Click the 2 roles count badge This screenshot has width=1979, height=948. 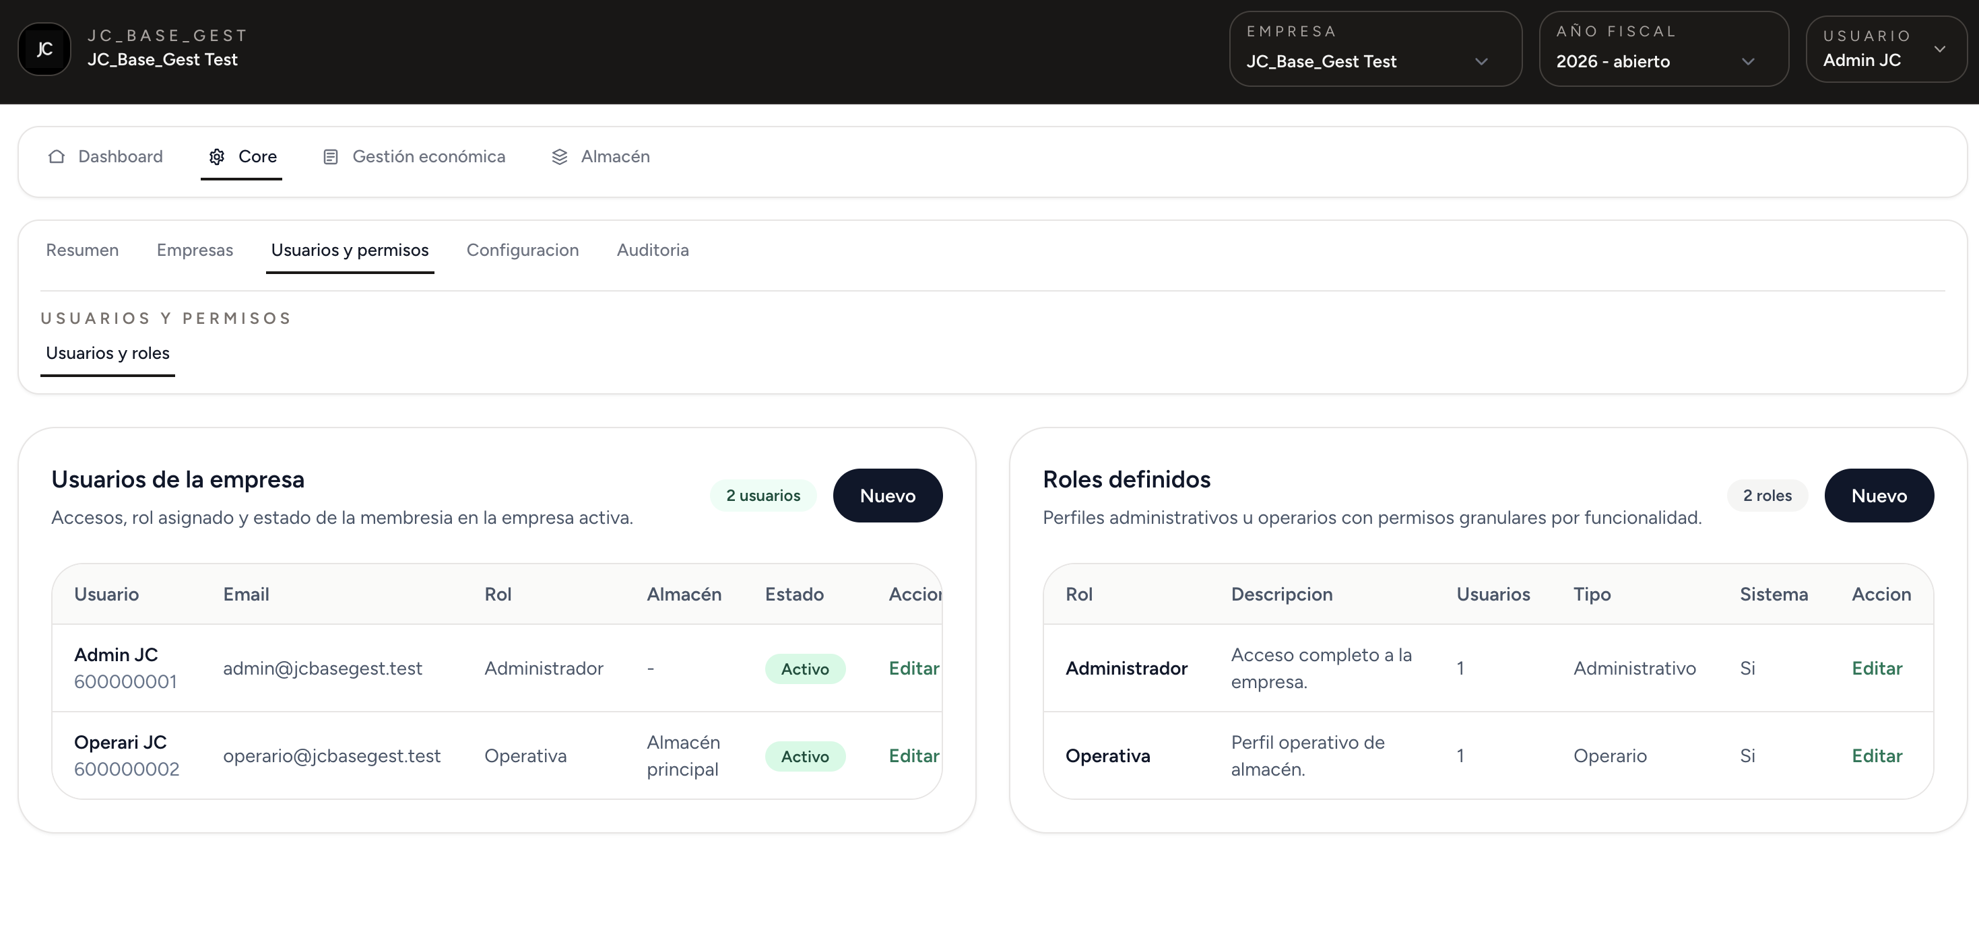[1767, 496]
